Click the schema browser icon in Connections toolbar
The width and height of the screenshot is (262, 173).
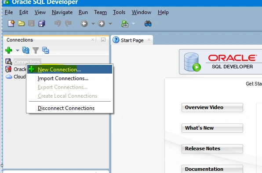(45, 50)
